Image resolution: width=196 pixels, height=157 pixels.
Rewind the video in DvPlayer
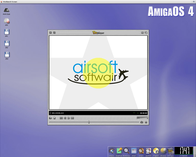tap(65, 118)
